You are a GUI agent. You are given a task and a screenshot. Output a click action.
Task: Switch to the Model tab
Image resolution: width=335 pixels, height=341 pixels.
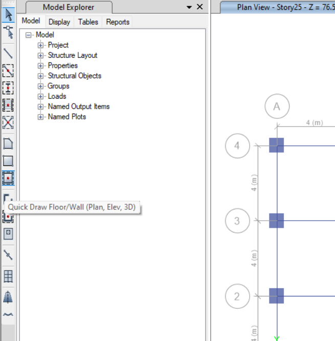pos(31,21)
